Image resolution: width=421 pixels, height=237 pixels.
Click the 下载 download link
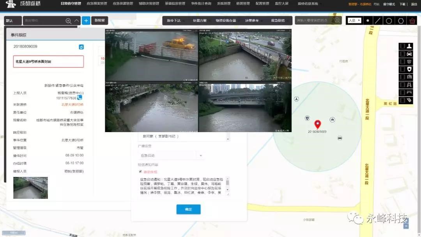pyautogui.click(x=402, y=4)
